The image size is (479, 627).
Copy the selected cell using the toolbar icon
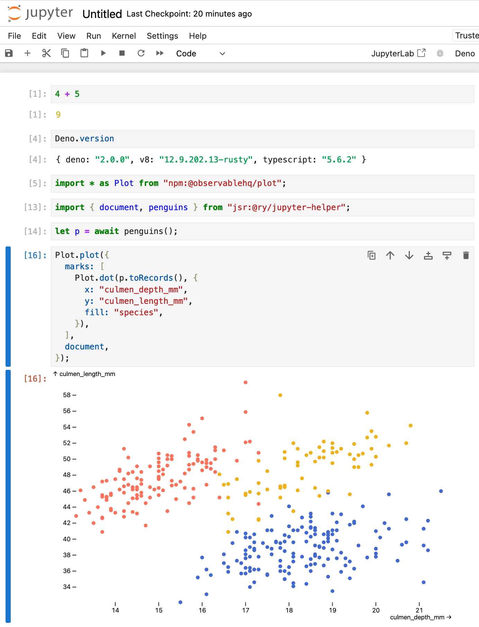click(x=65, y=53)
